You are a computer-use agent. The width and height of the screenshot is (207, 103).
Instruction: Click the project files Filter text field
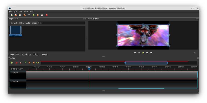[61, 23]
